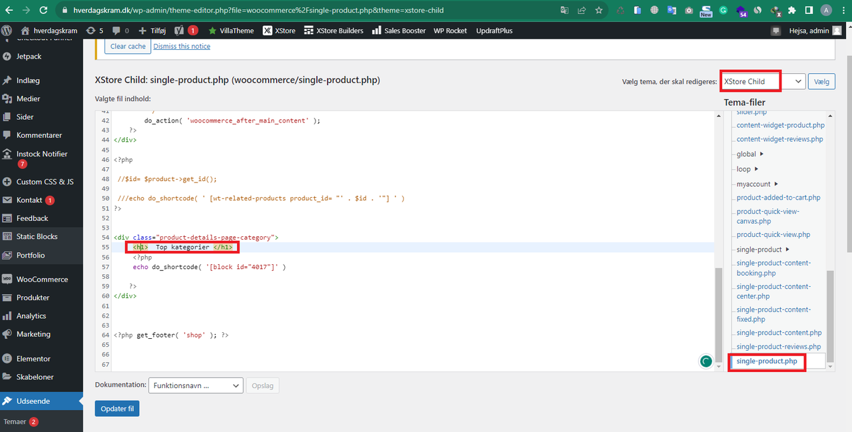The width and height of the screenshot is (852, 432).
Task: Expand the single-product folder
Action: 763,249
